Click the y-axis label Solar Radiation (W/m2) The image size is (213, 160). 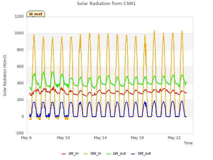[5, 76]
